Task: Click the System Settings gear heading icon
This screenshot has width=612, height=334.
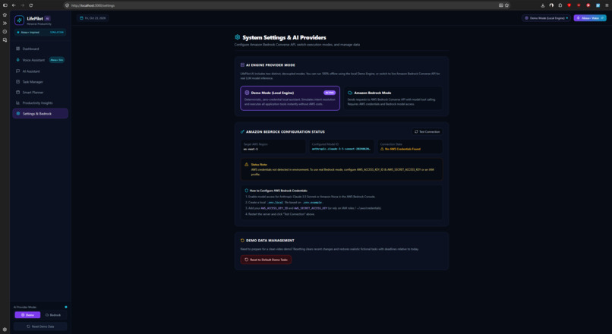Action: pos(238,37)
